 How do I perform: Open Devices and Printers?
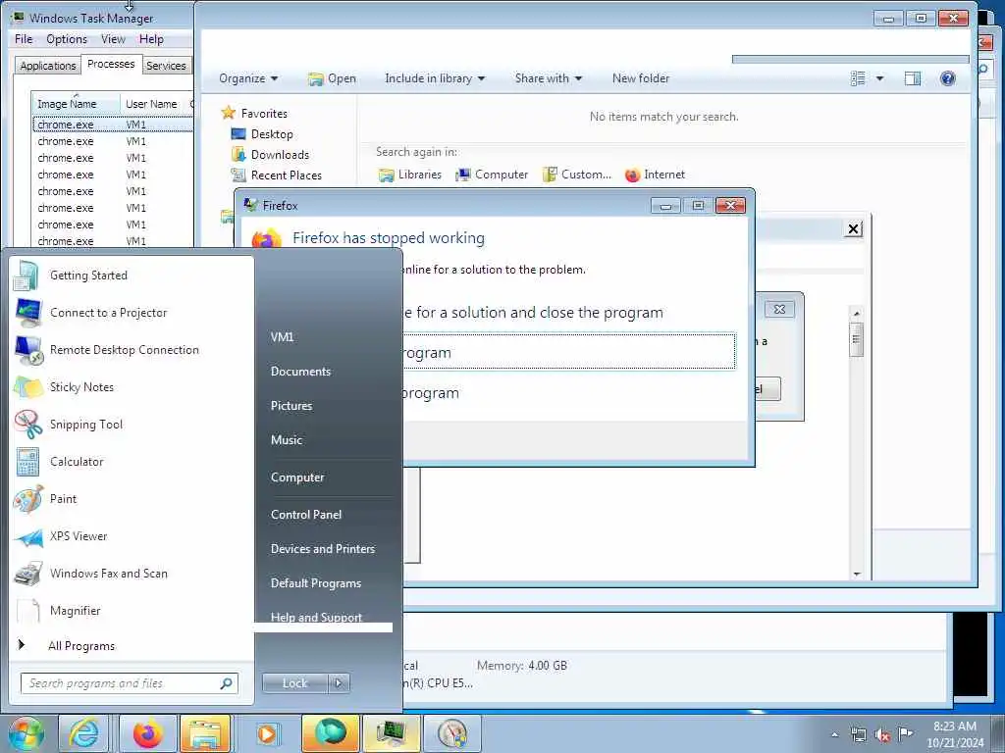[x=322, y=549]
